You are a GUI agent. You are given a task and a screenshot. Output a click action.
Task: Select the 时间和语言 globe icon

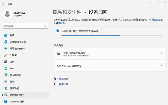pyautogui.click(x=6, y=75)
